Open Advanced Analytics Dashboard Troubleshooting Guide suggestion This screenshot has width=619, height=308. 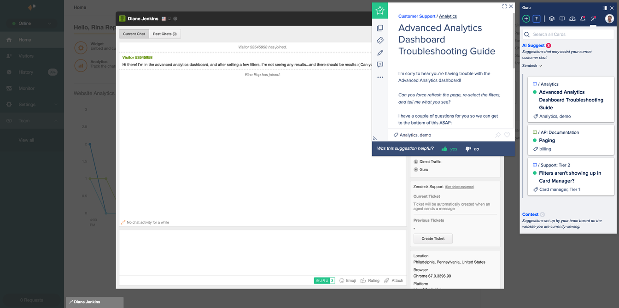[571, 100]
